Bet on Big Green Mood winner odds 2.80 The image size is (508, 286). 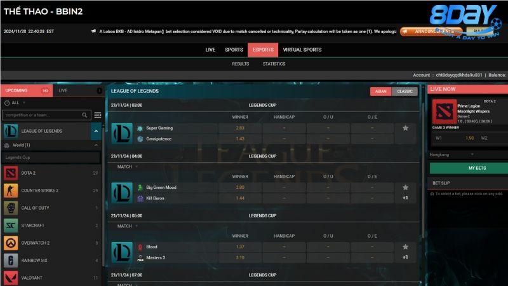pyautogui.click(x=240, y=187)
